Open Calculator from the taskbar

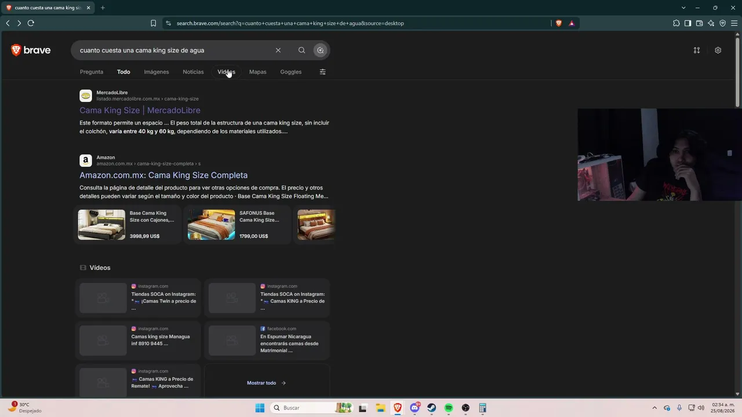[x=482, y=408]
